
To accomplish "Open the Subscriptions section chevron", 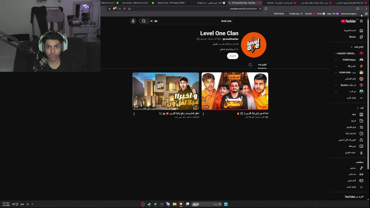I will click(x=352, y=47).
